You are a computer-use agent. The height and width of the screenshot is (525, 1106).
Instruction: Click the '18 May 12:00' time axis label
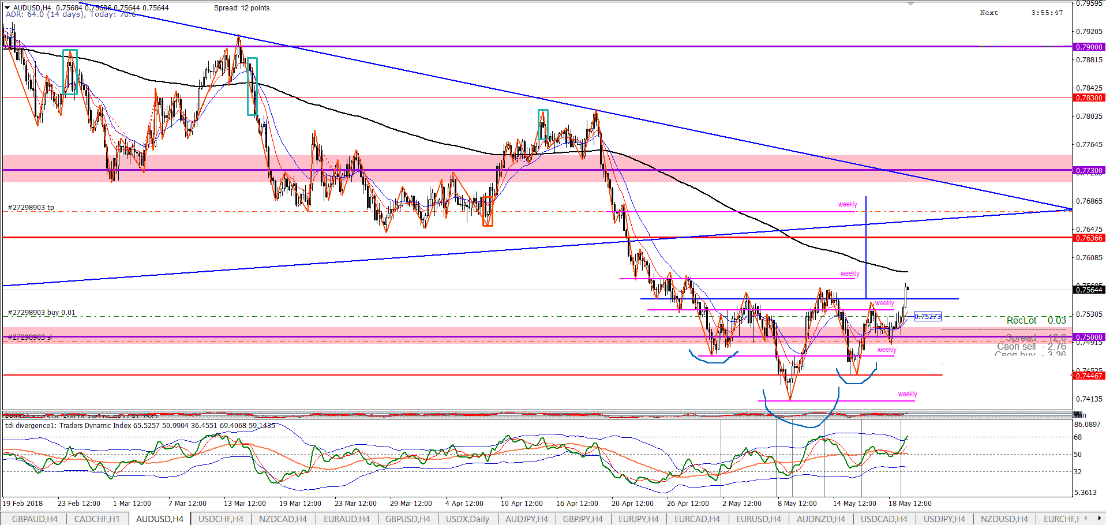pyautogui.click(x=910, y=503)
